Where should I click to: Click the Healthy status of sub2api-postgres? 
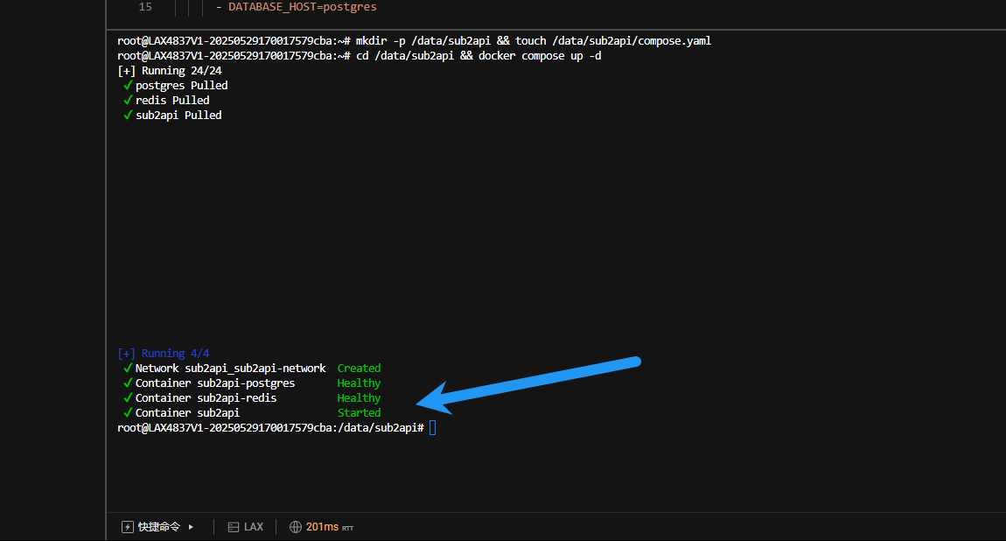pyautogui.click(x=359, y=383)
